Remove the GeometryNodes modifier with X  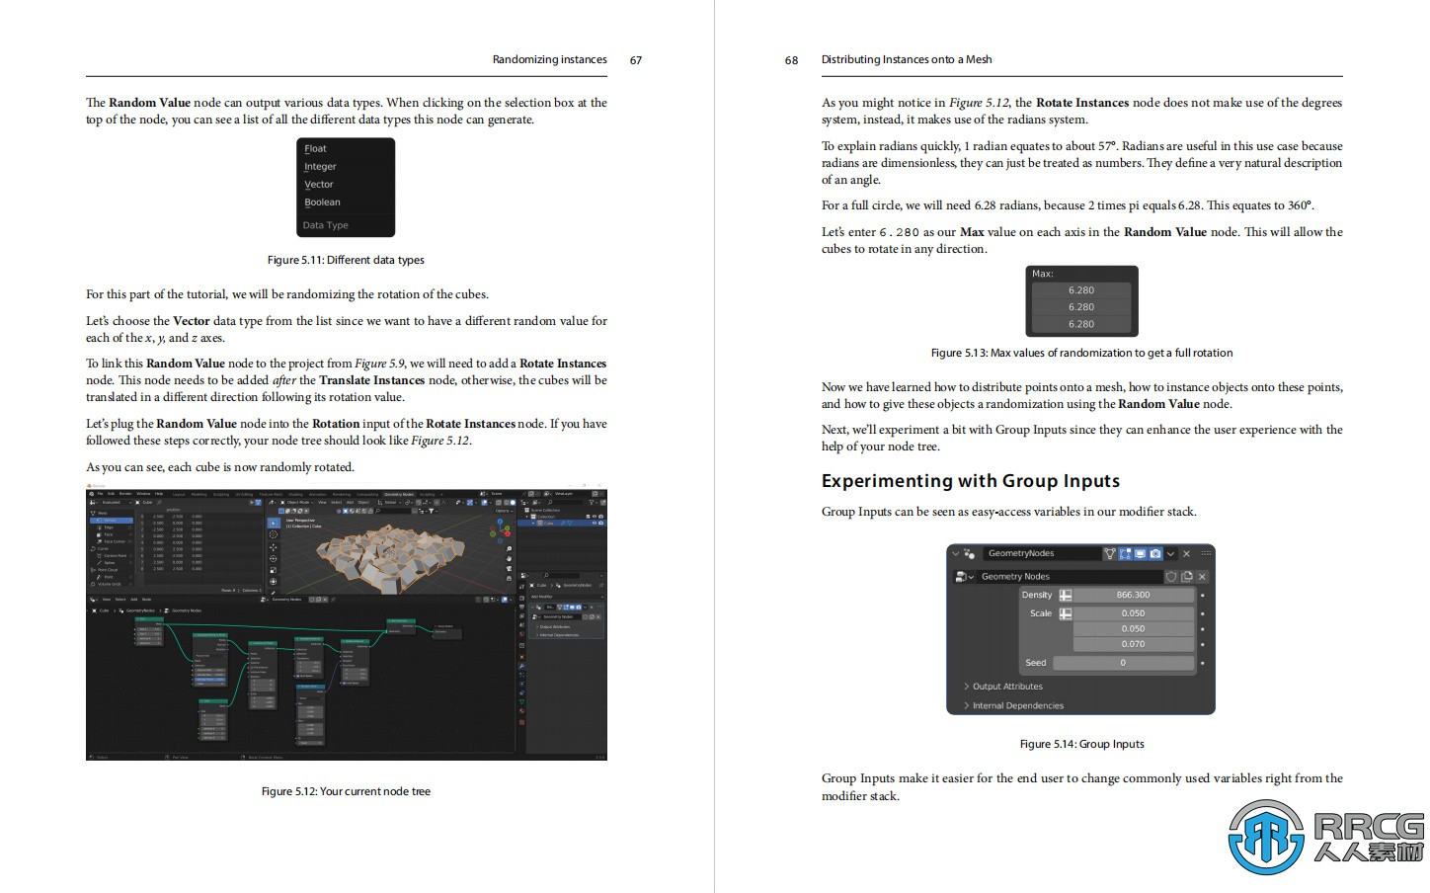tap(1186, 553)
